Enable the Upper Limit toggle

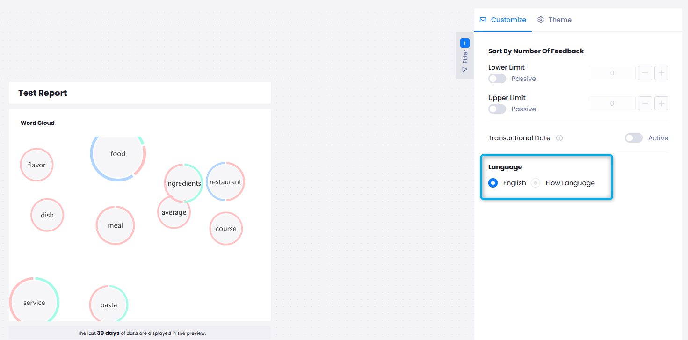pos(497,109)
